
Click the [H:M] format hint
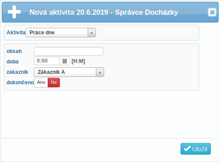tap(78, 61)
